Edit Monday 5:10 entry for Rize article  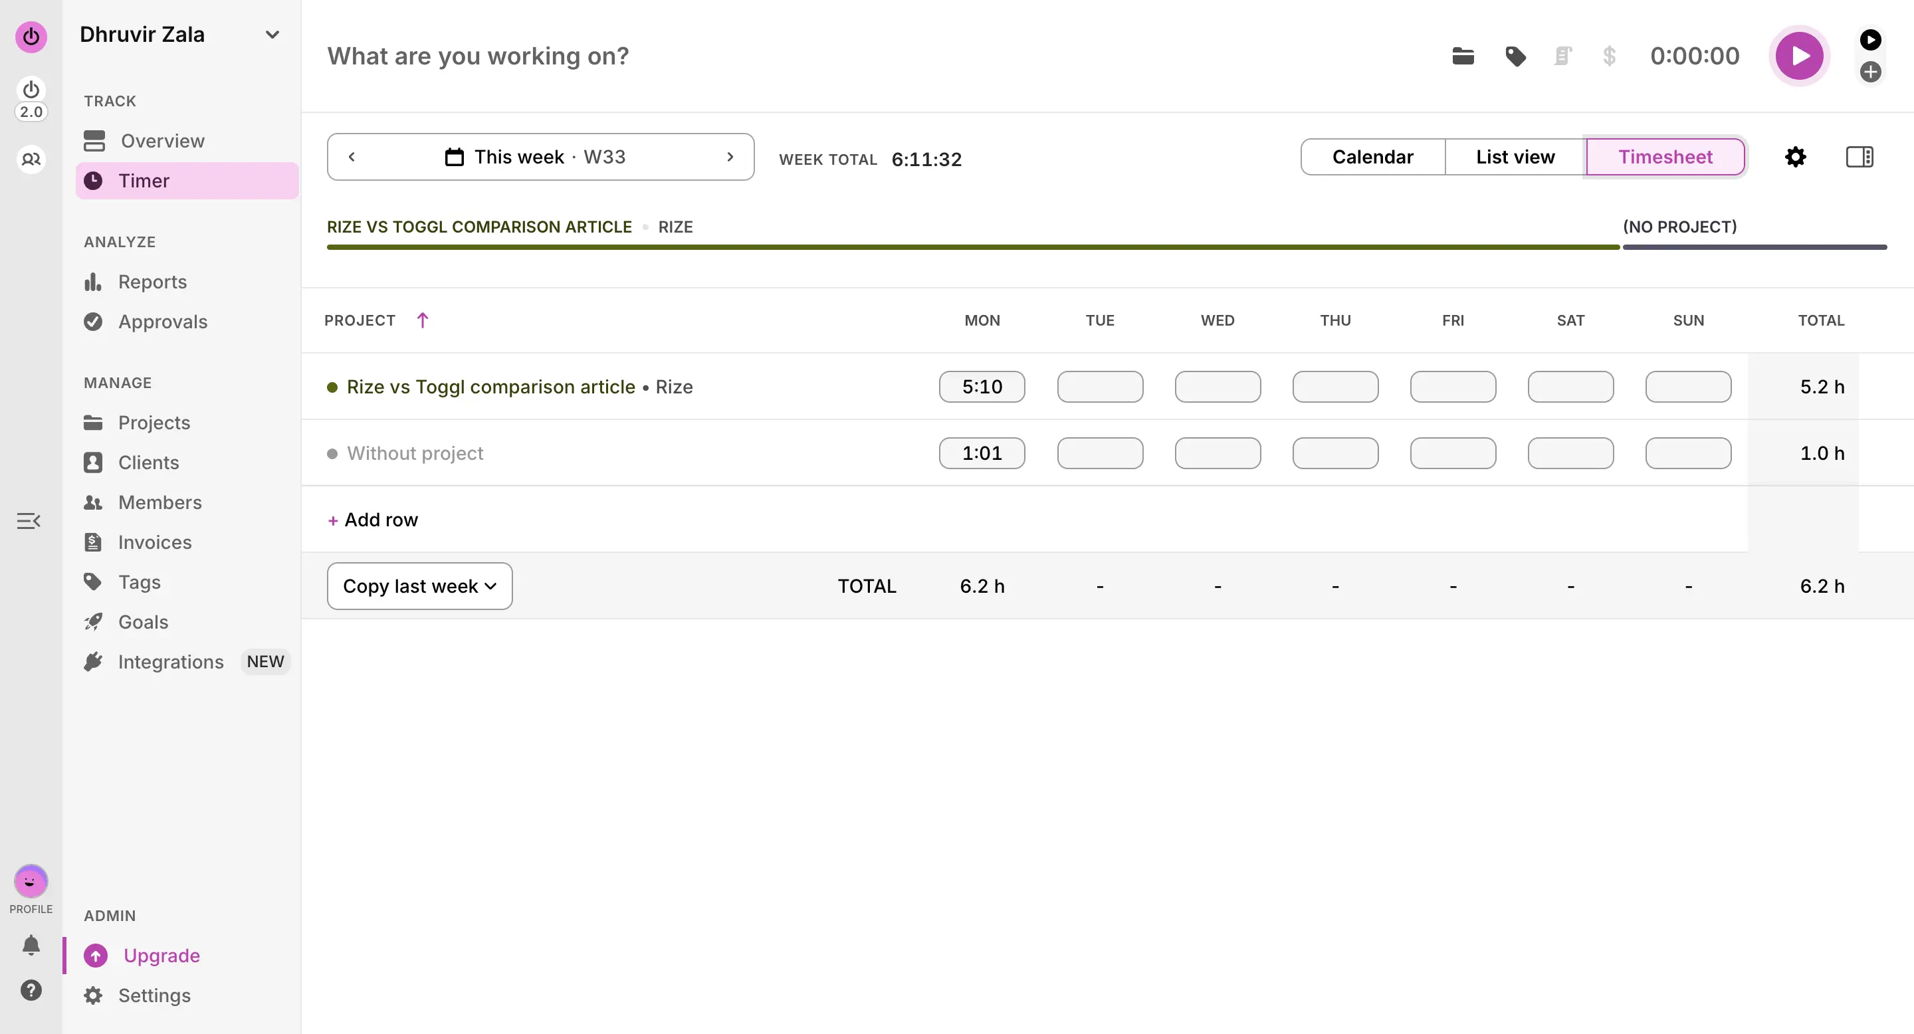(982, 387)
